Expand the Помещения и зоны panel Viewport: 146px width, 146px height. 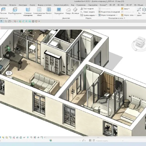[x=117, y=18]
